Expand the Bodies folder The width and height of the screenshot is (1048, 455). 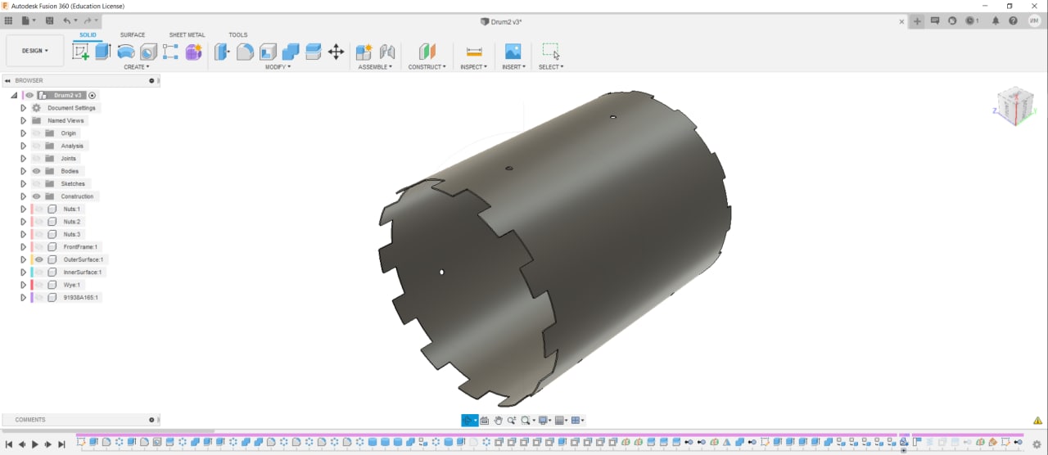pos(23,171)
